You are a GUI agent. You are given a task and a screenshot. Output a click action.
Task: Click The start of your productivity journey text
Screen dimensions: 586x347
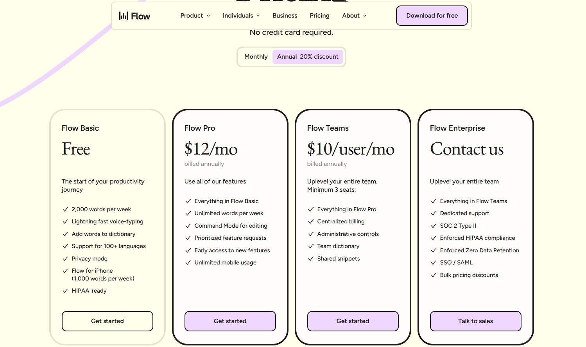(x=103, y=185)
